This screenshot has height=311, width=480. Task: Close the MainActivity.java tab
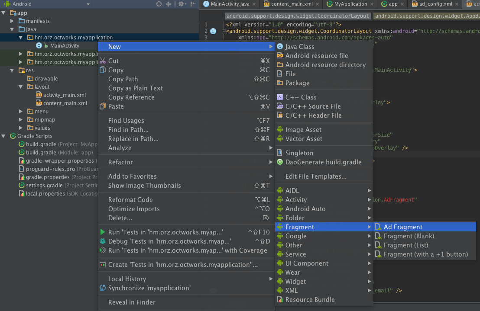tap(254, 4)
